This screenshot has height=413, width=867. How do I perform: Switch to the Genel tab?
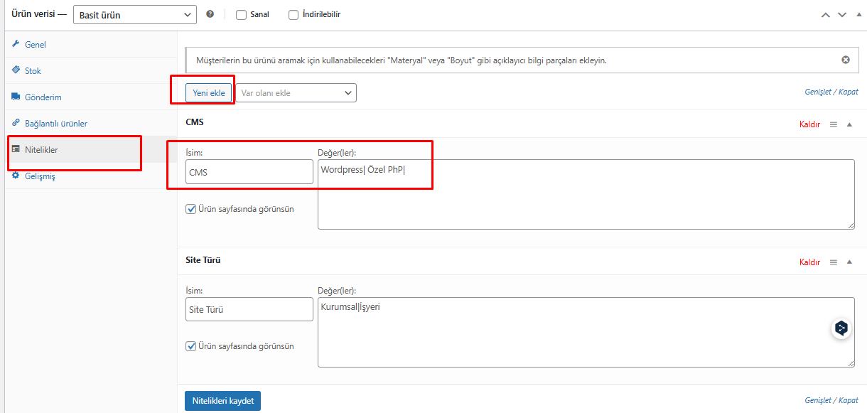click(x=36, y=45)
